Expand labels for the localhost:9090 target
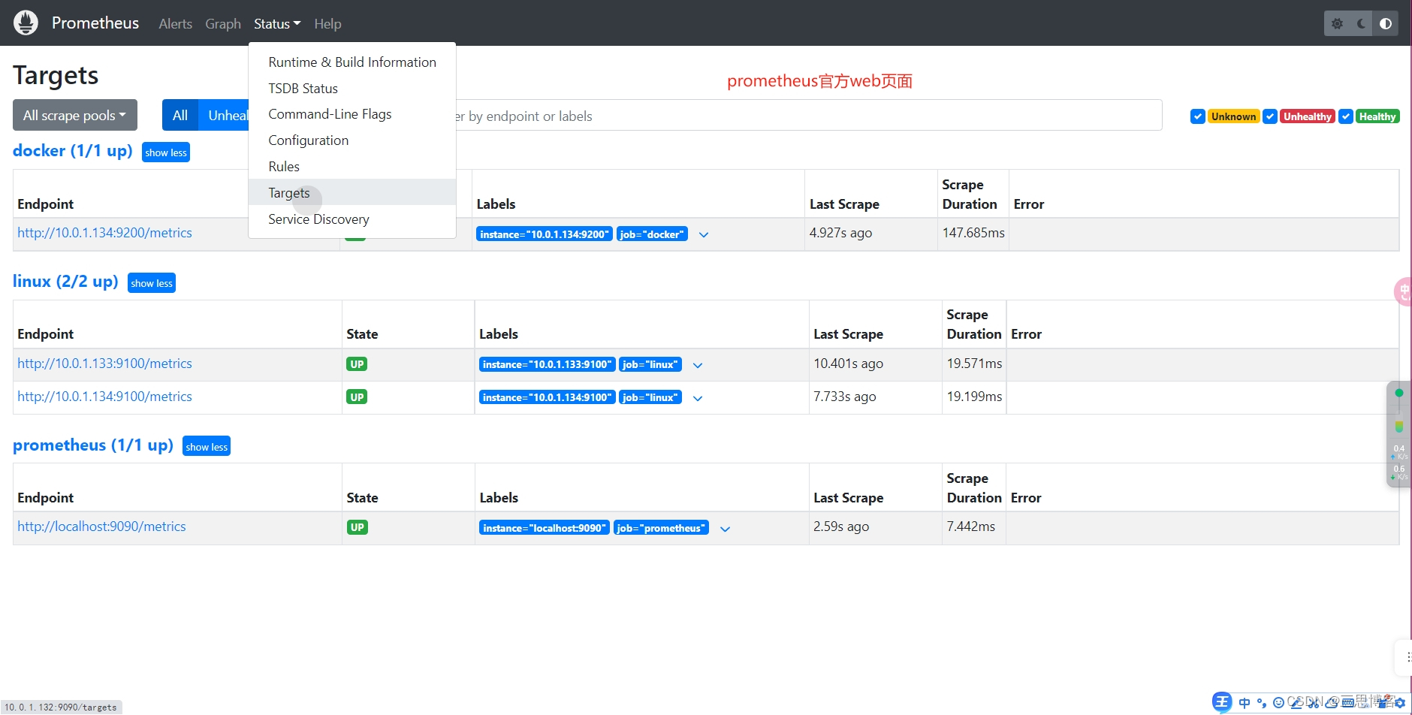The image size is (1412, 715). point(725,529)
